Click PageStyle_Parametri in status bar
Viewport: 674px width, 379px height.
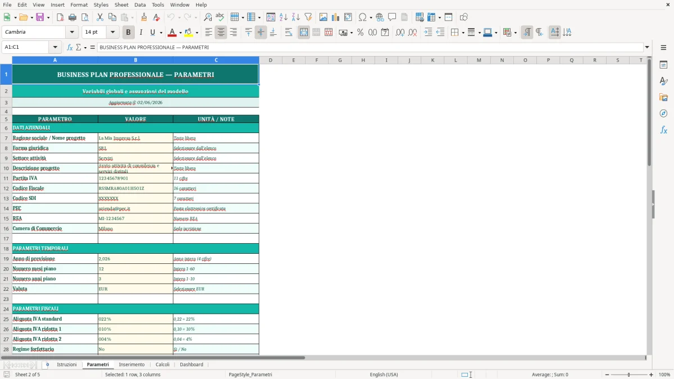tap(250, 375)
